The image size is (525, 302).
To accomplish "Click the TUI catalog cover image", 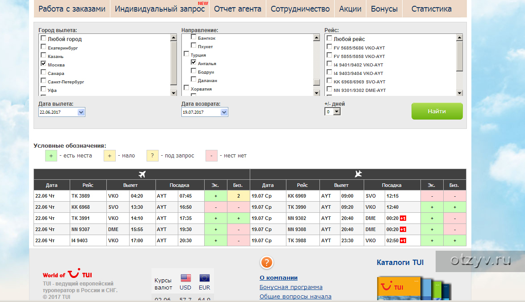I will (400, 289).
